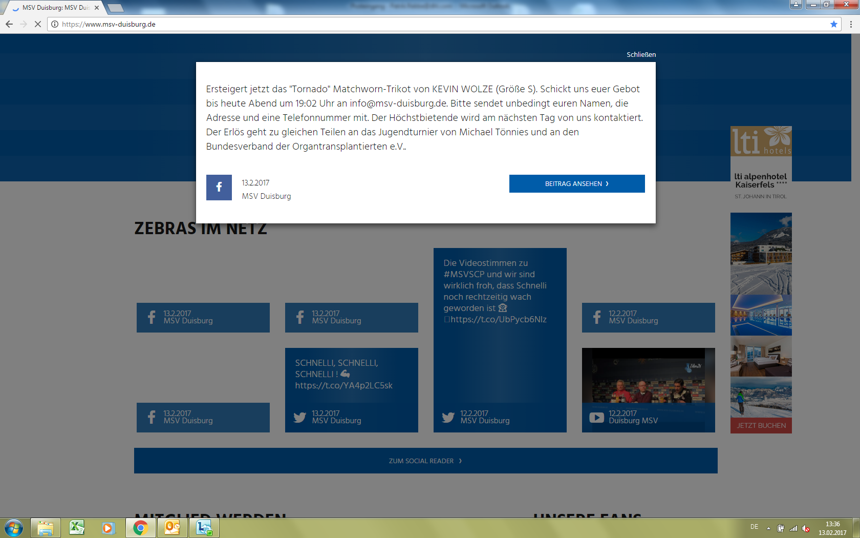Click the hotel bedroom photo in ad
Viewport: 860px width, 538px height.
point(761,356)
